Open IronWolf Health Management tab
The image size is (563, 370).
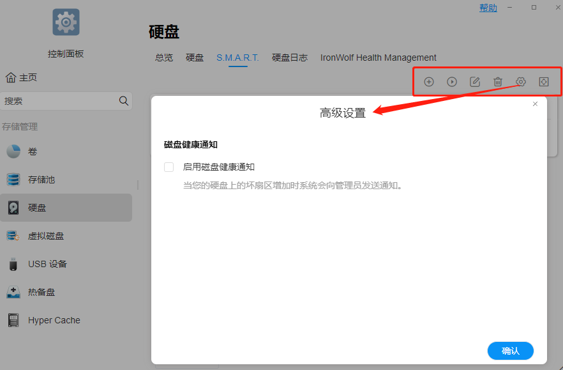point(378,58)
